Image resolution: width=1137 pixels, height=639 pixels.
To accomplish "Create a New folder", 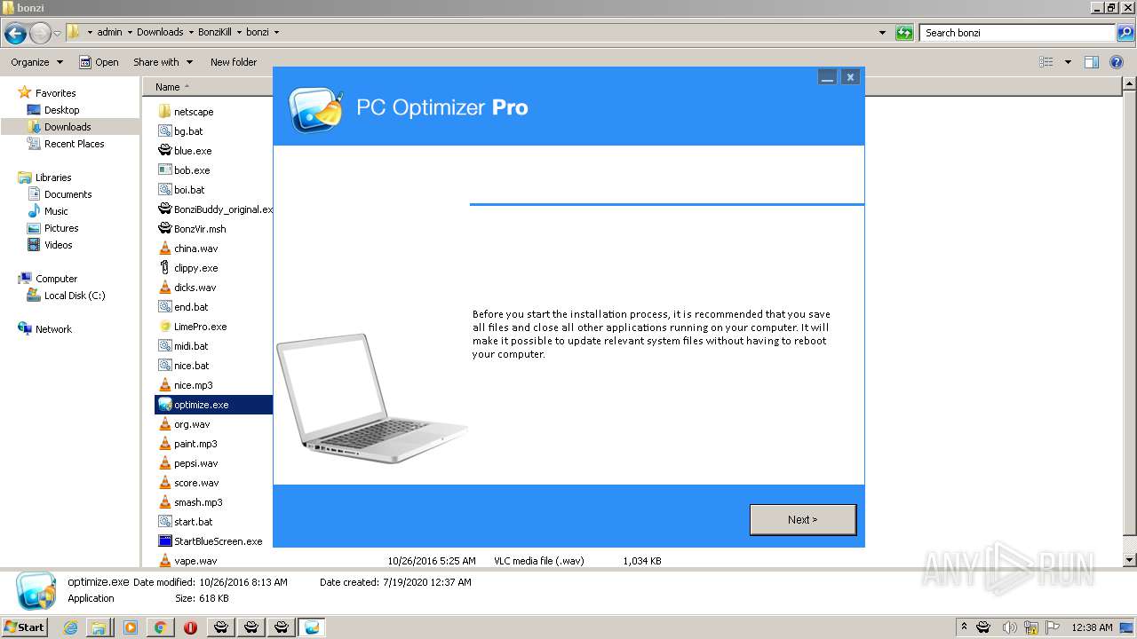I will (x=234, y=62).
